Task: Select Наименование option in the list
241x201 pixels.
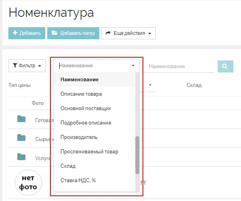Action: (x=80, y=80)
